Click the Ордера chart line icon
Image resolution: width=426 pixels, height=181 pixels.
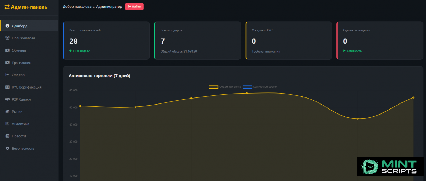pos(7,75)
